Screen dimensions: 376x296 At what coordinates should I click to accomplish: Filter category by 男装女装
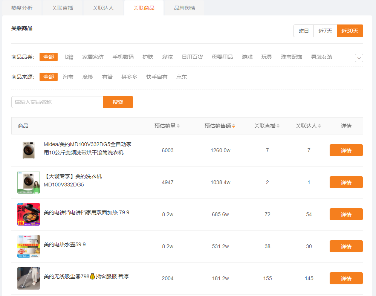tap(322, 57)
